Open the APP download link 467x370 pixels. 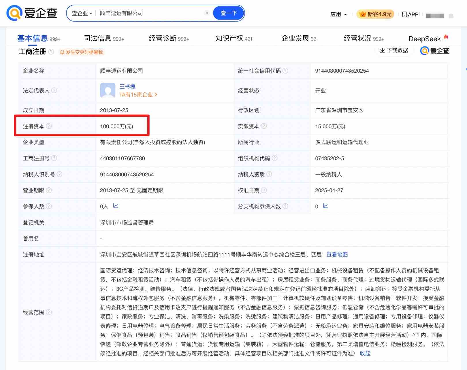point(410,14)
